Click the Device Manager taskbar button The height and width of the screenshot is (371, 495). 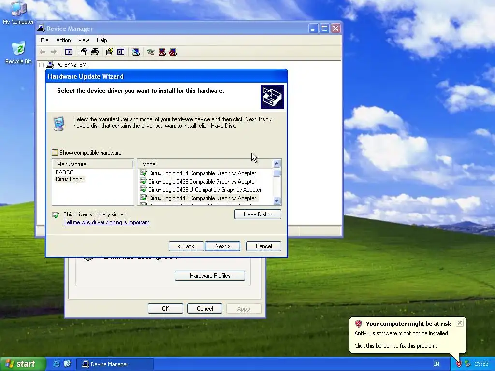pyautogui.click(x=115, y=364)
